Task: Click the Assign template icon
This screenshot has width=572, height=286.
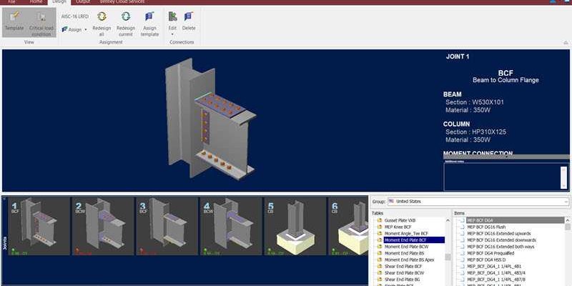Action: click(x=149, y=21)
